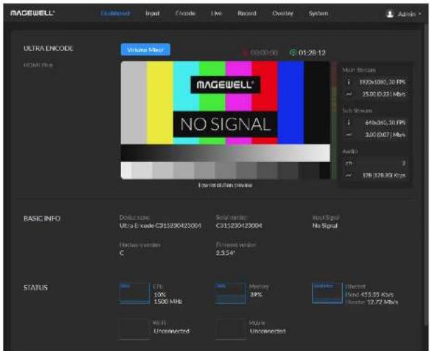Click the Mobile status graph box
The height and width of the screenshot is (351, 430).
pos(230,329)
